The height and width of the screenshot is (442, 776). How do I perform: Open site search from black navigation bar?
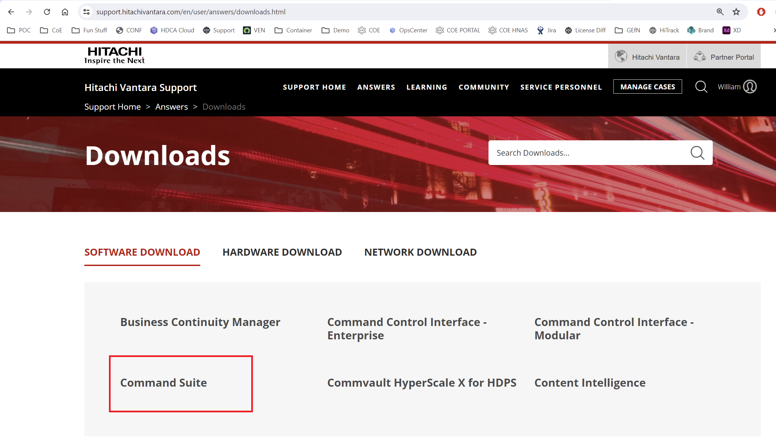click(x=701, y=87)
